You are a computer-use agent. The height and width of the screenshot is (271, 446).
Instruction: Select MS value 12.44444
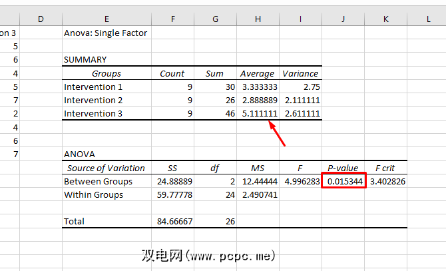tap(258, 181)
